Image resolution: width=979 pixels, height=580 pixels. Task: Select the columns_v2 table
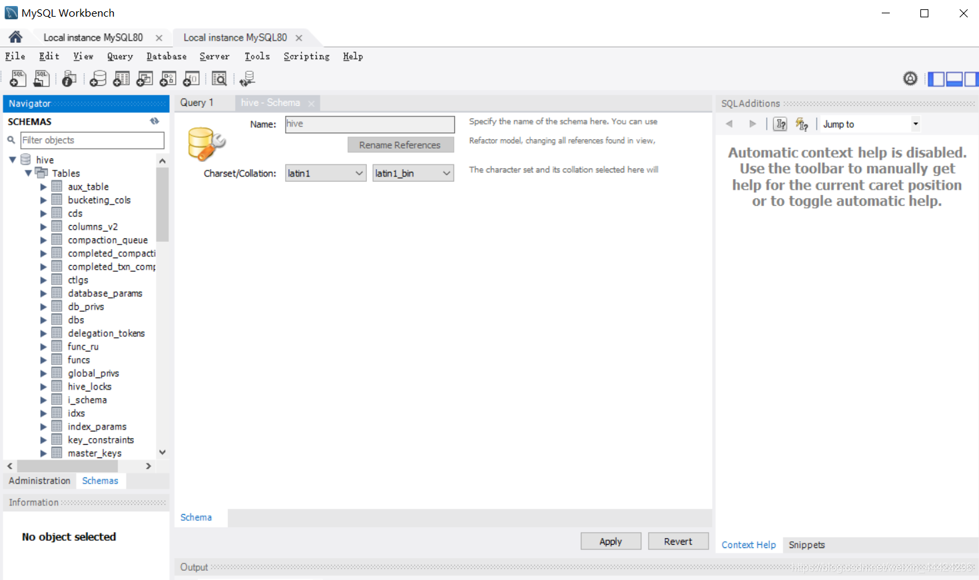click(93, 226)
